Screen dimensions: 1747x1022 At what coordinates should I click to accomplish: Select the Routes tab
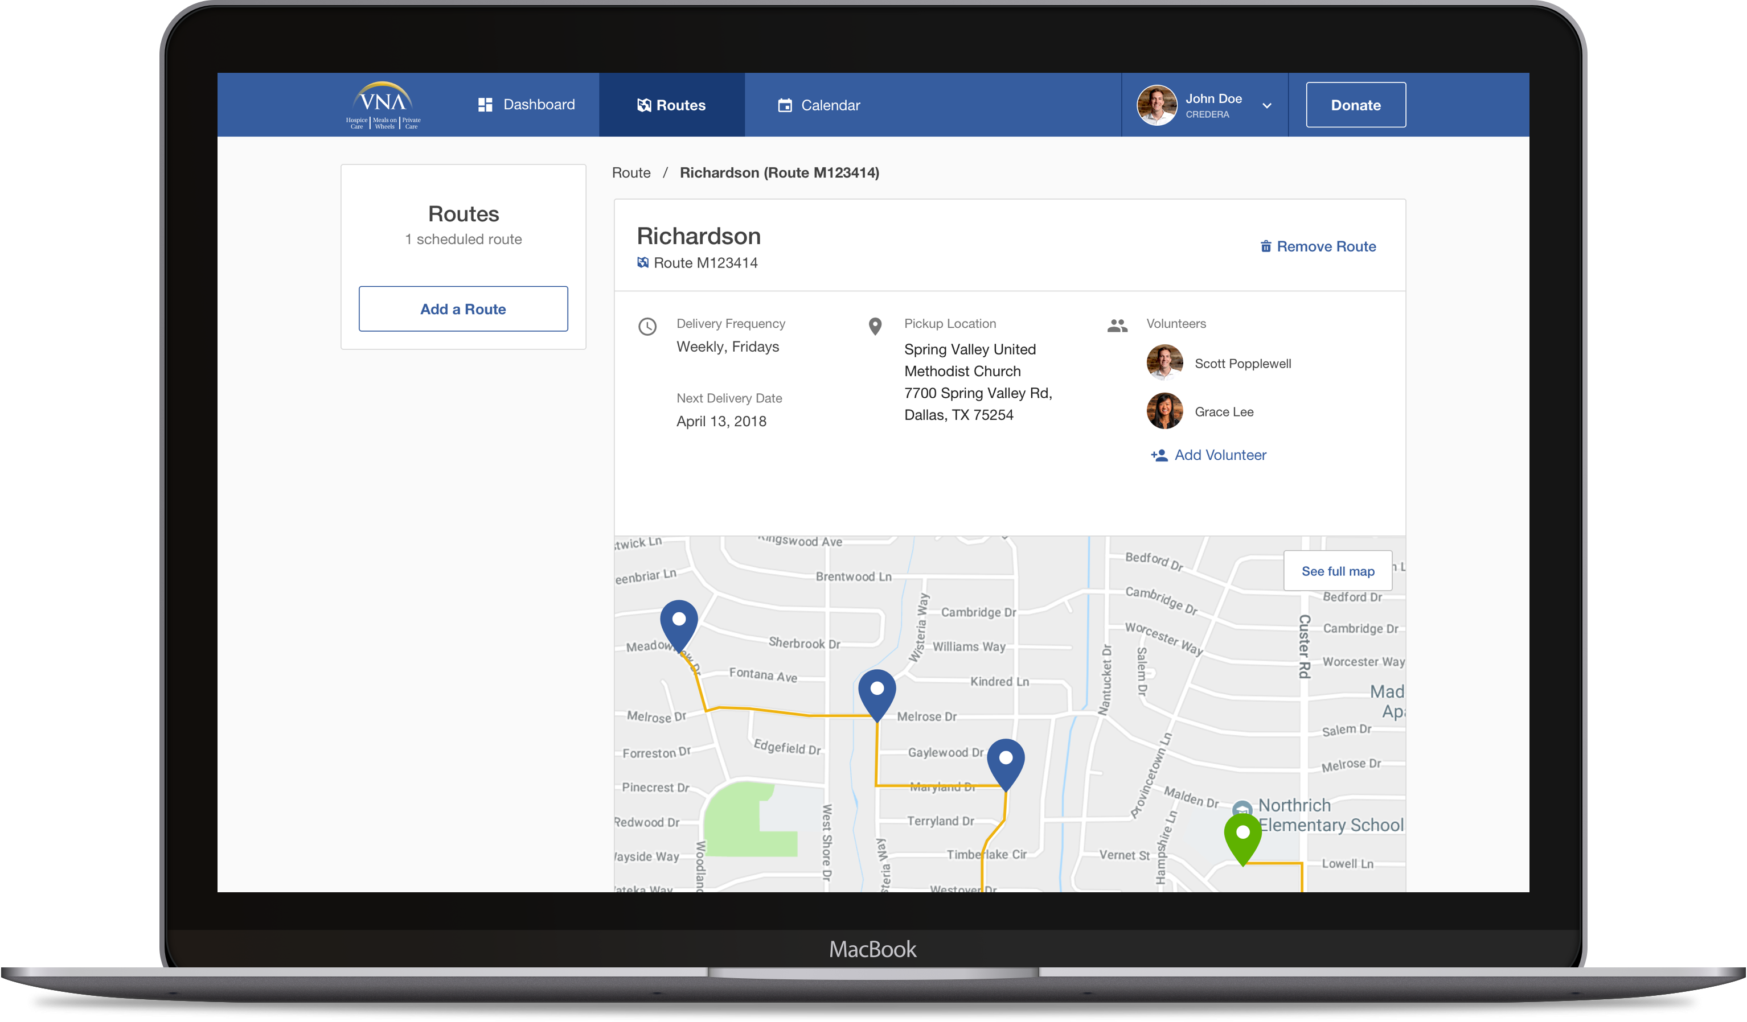[672, 105]
